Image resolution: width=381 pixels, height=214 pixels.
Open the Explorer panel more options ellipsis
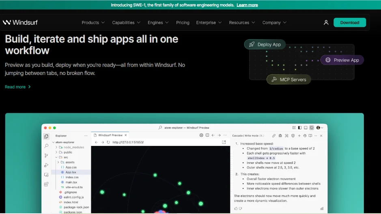tap(86, 136)
